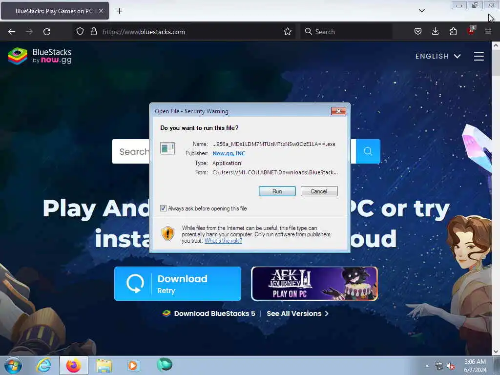Screen dimensions: 500x375
Task: Bookmark this page with the star icon
Action: pos(288,32)
